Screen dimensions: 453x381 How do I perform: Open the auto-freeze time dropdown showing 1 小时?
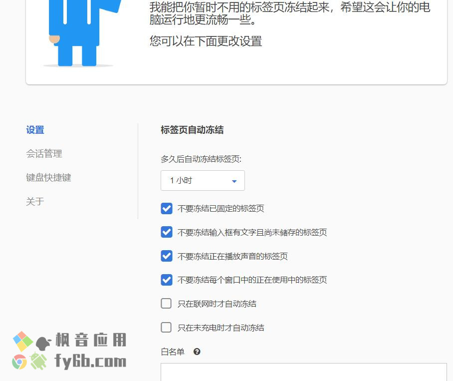coord(203,181)
